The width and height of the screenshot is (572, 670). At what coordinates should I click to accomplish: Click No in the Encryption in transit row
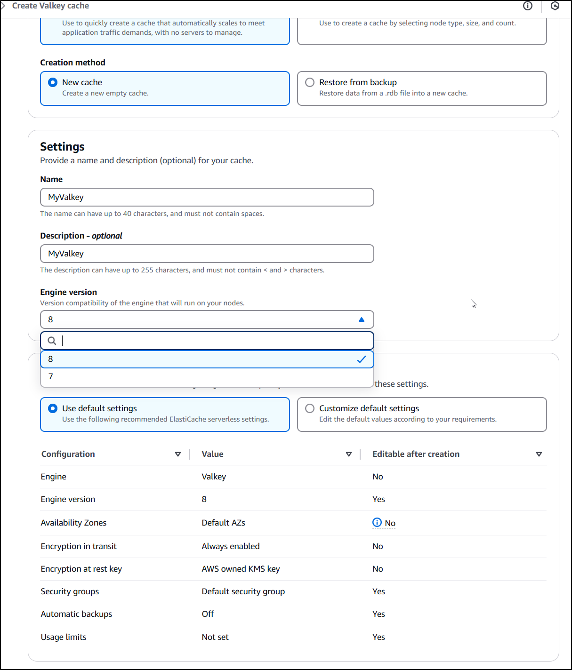click(378, 546)
